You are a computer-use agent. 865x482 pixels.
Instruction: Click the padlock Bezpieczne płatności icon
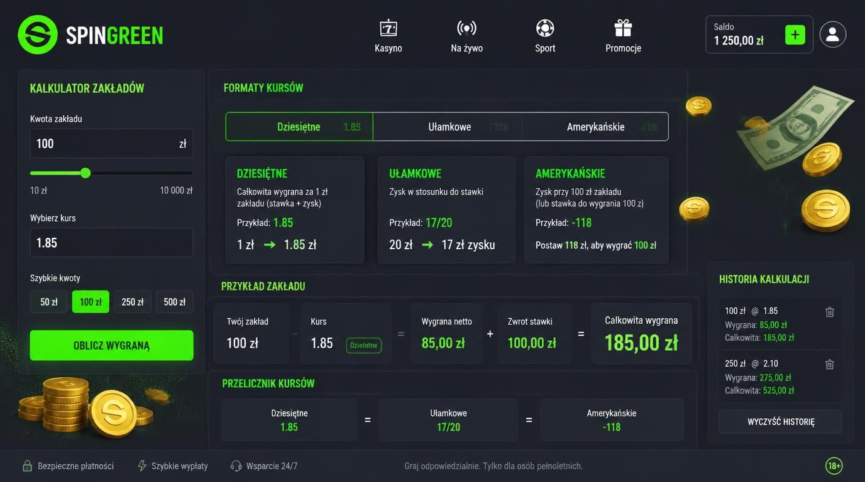pos(27,466)
